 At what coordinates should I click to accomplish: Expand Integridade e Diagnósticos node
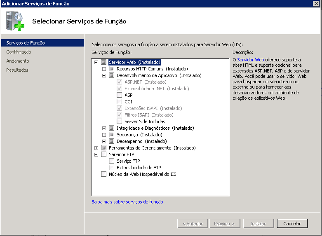click(x=104, y=128)
